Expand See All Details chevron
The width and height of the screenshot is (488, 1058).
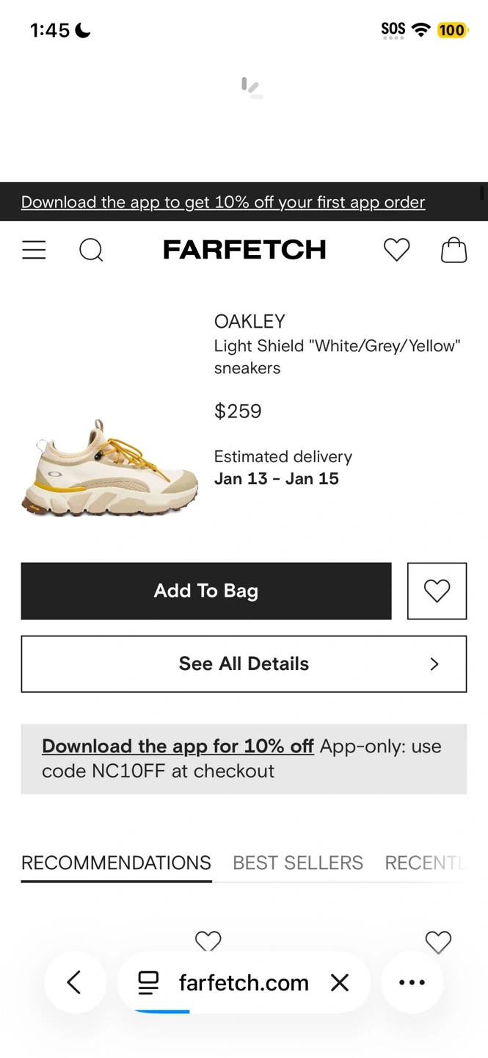(434, 664)
